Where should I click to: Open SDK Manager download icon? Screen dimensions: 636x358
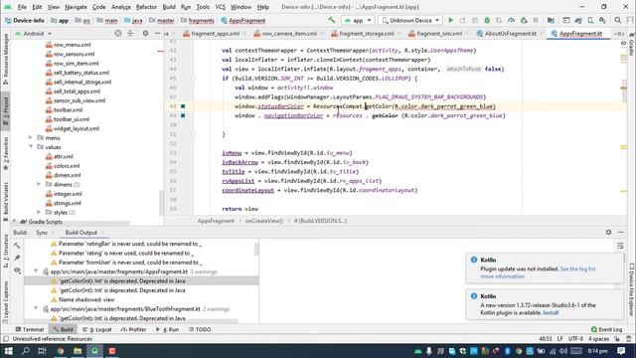pos(602,20)
